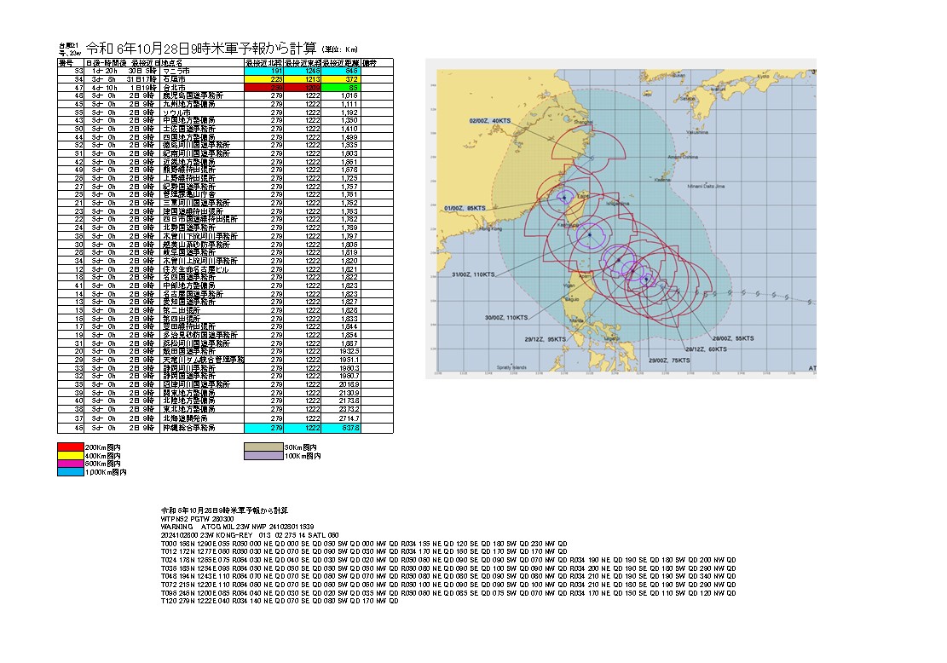Click the '28/00Z, 55KTS' map label
Image resolution: width=947 pixels, height=663 pixels.
click(x=733, y=338)
